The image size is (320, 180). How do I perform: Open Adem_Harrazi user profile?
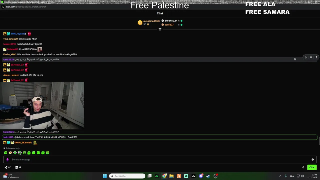(x=11, y=75)
